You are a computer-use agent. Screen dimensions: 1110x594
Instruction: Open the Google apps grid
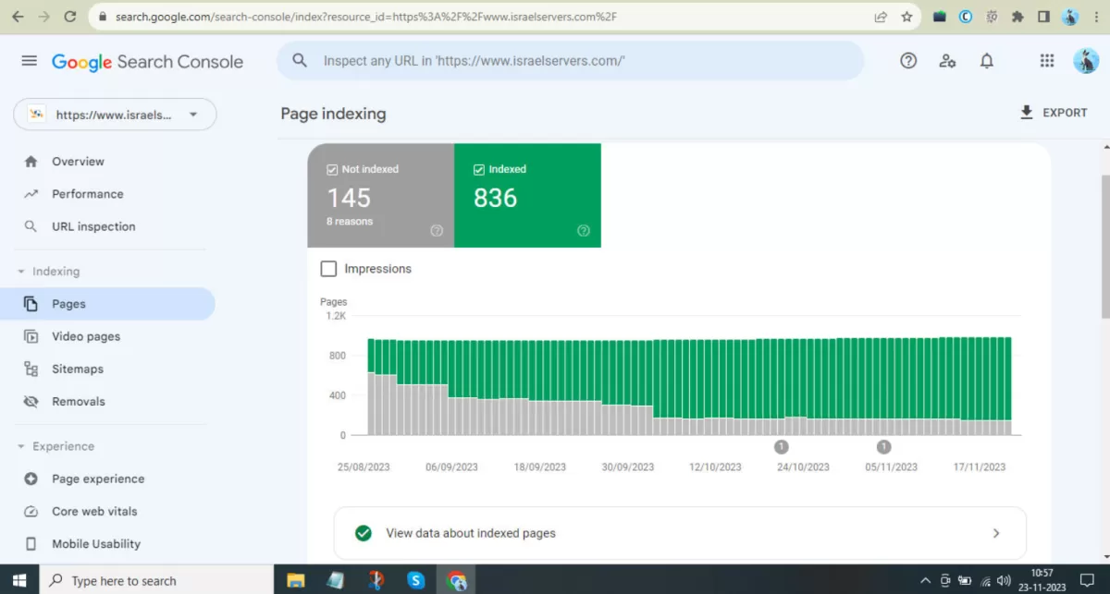click(1047, 61)
